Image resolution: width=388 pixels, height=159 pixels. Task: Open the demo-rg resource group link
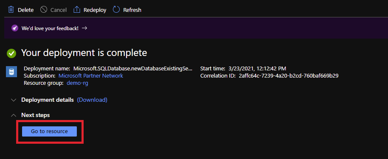pyautogui.click(x=77, y=83)
